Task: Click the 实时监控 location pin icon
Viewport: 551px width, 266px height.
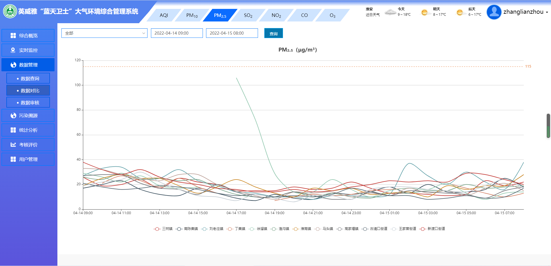Action: coord(13,50)
